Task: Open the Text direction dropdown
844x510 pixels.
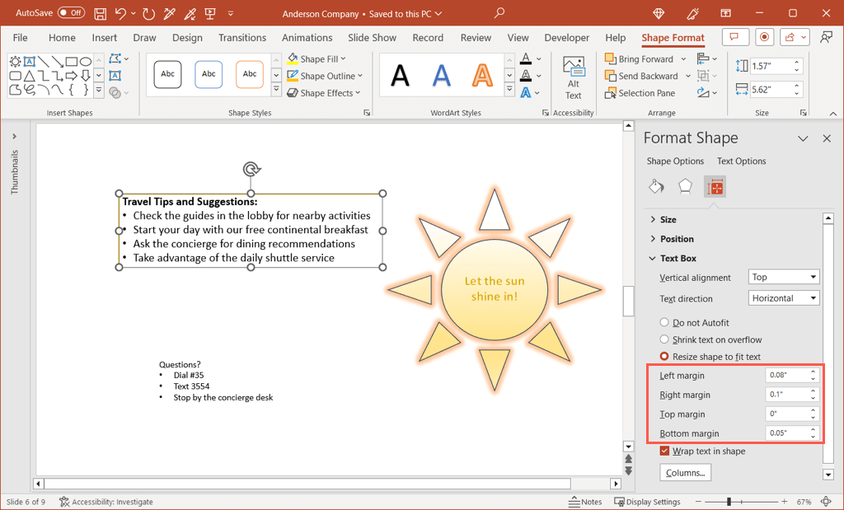Action: [783, 298]
